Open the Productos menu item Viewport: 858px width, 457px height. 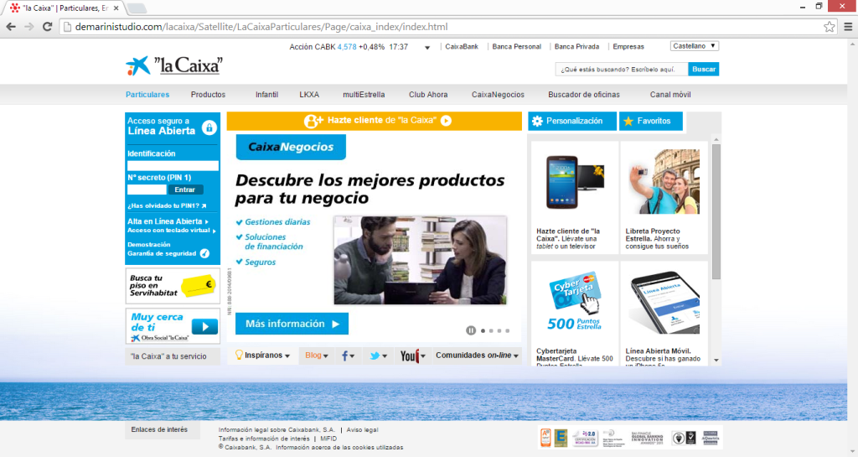click(208, 95)
